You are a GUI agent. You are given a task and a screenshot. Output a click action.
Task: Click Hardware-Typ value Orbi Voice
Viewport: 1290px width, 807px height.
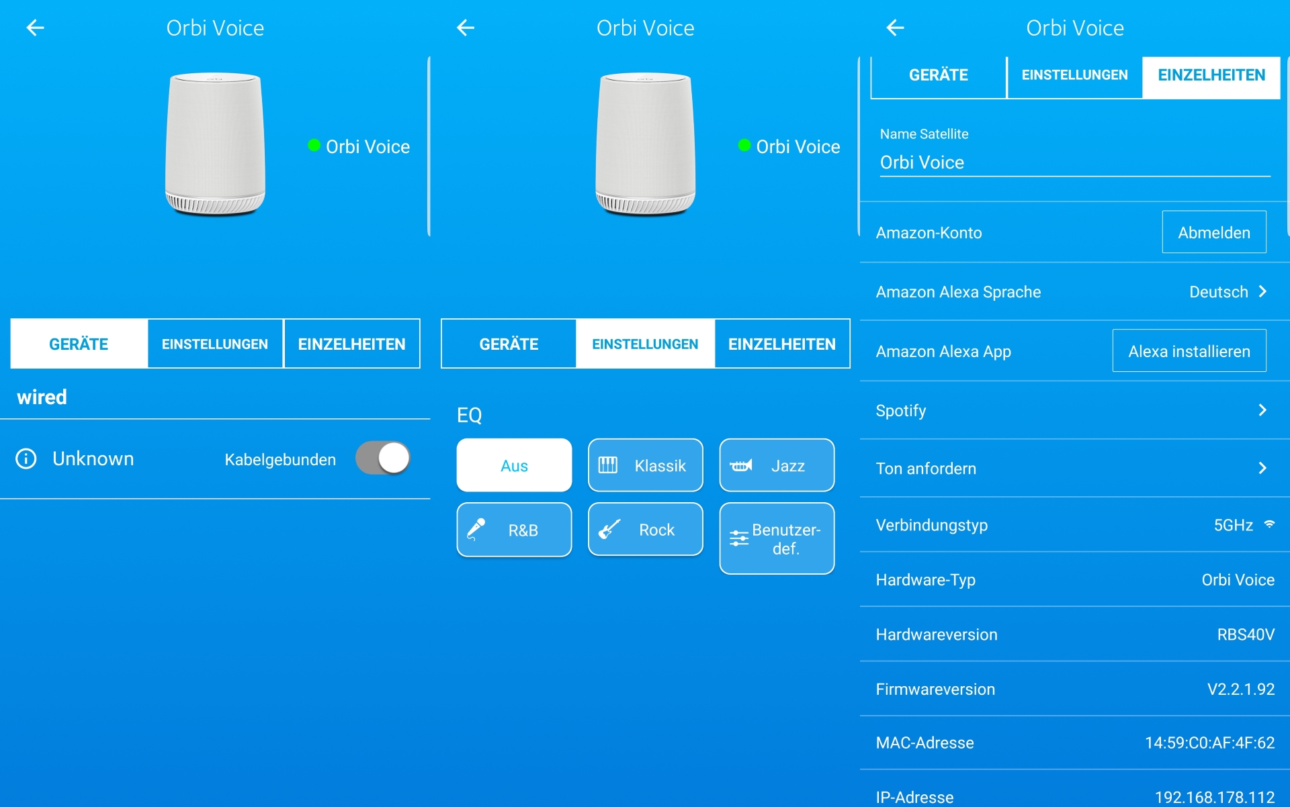1238,579
